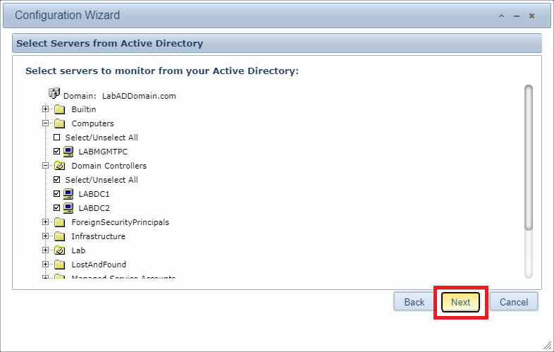The image size is (554, 352).
Task: Click the LABMGMTPC computer icon
Action: click(x=68, y=152)
